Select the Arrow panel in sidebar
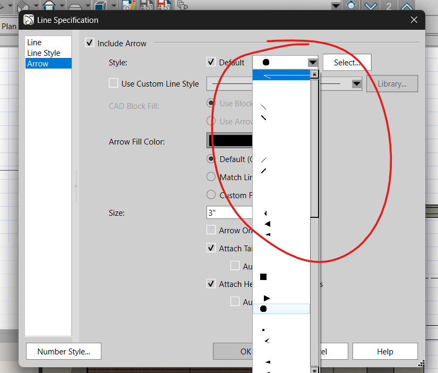The image size is (438, 373). coord(48,63)
